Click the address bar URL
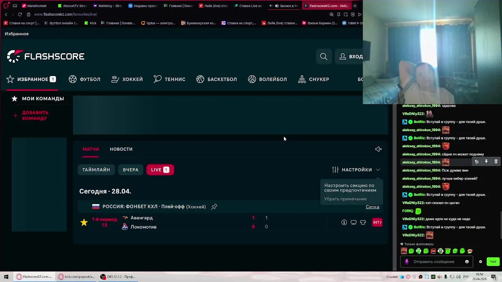This screenshot has width=502, height=282. point(65,14)
